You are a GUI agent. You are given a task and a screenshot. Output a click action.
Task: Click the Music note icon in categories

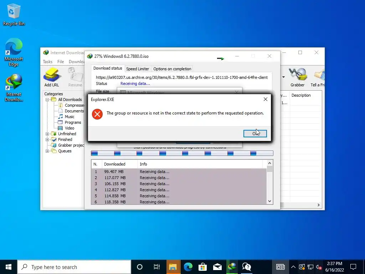pos(61,117)
